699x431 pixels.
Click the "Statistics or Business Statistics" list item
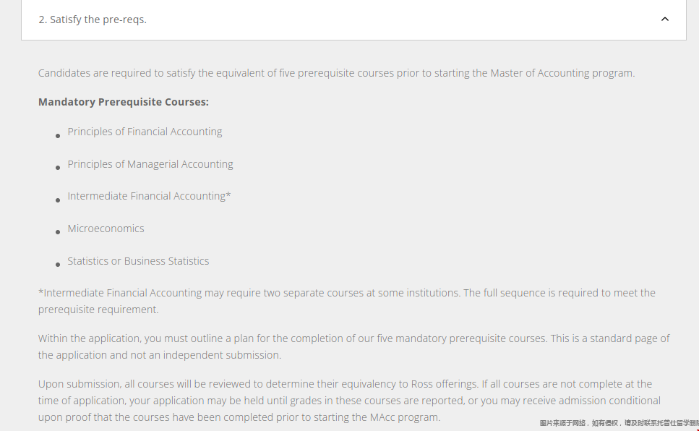coord(138,261)
